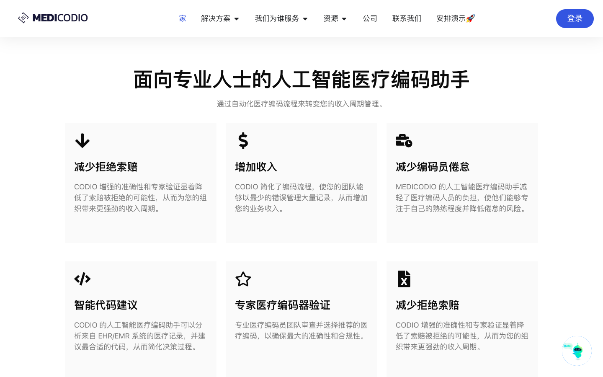Viewport: 603px width, 377px height.
Task: Open the 家 home menu item
Action: [183, 18]
